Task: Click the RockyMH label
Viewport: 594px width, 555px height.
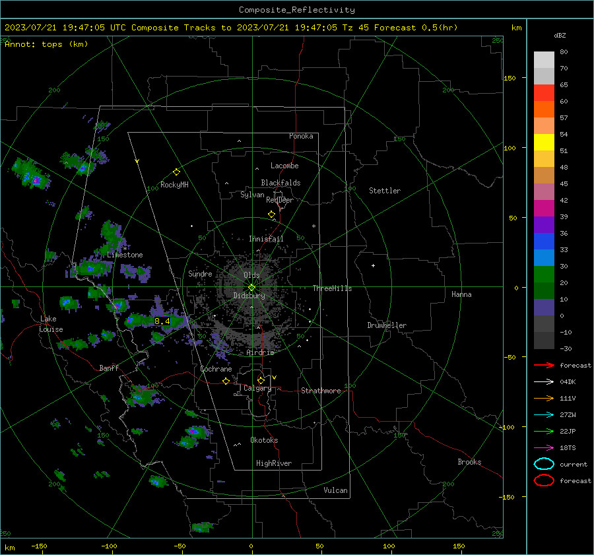Action: [x=174, y=185]
